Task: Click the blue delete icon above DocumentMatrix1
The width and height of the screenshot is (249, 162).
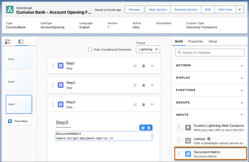Action: tap(149, 128)
